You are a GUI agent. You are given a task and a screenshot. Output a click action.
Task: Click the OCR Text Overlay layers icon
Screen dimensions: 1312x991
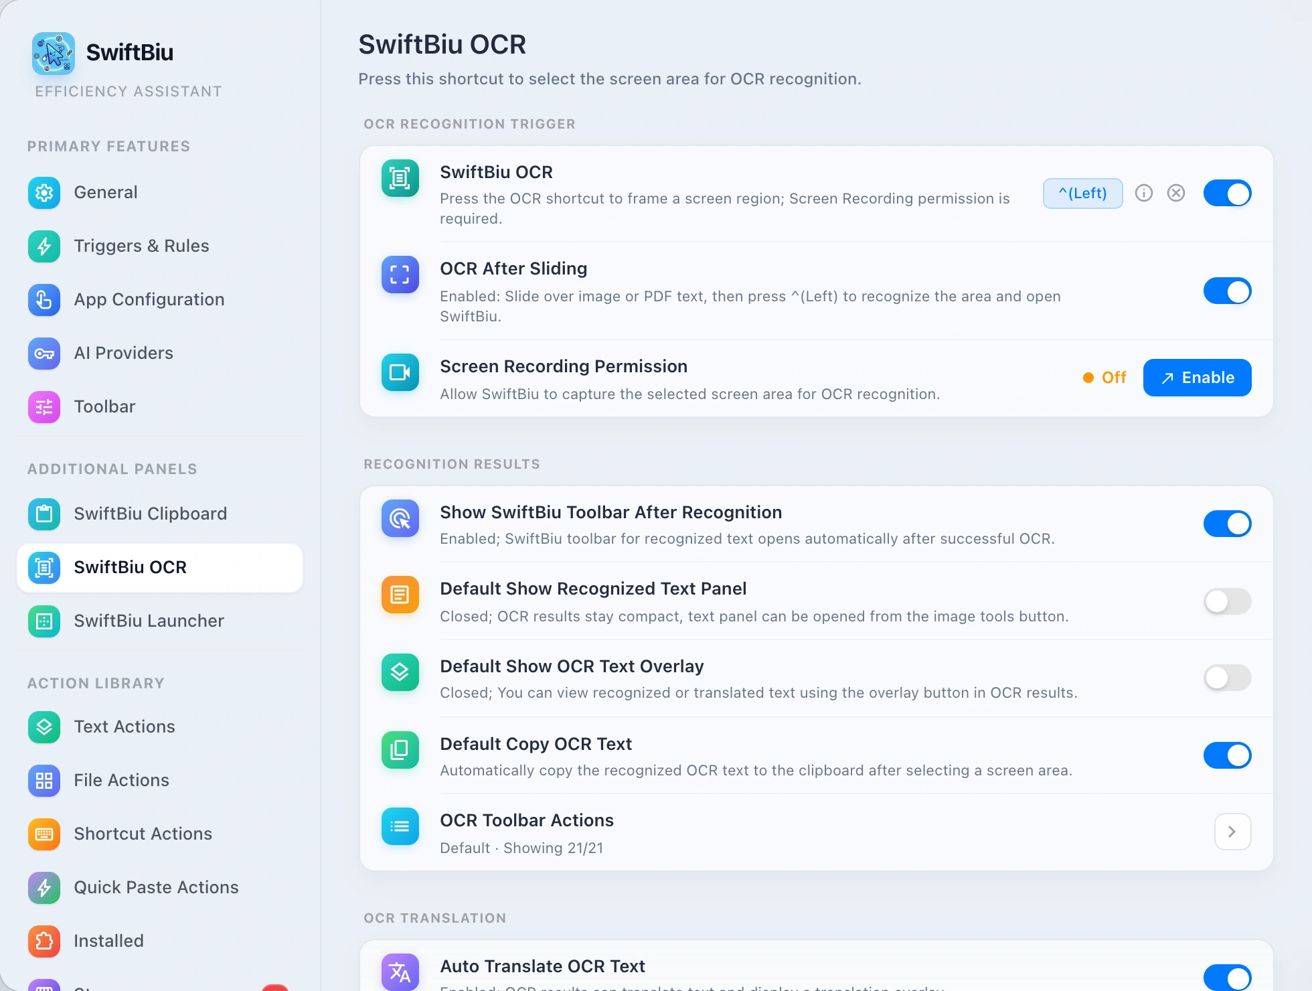click(x=400, y=672)
